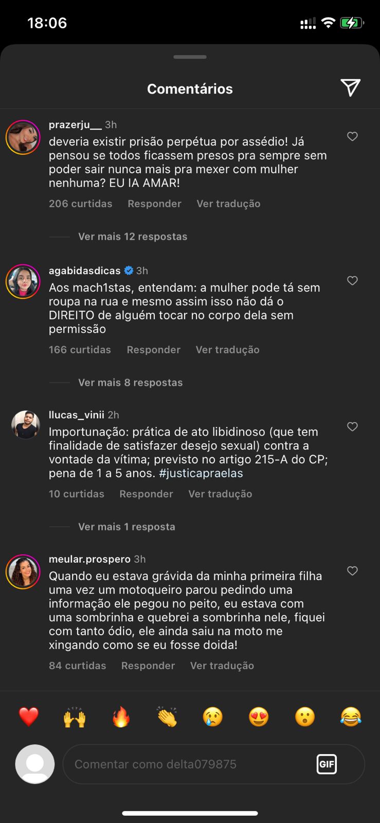
Task: Open agabidasdicas profile picture
Action: click(x=23, y=281)
